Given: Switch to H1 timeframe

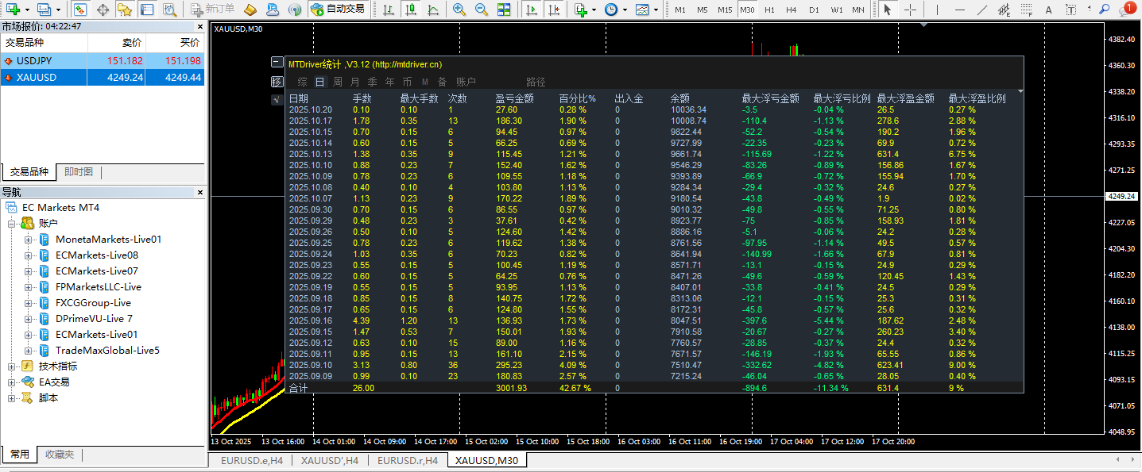Looking at the screenshot, I should pyautogui.click(x=769, y=10).
